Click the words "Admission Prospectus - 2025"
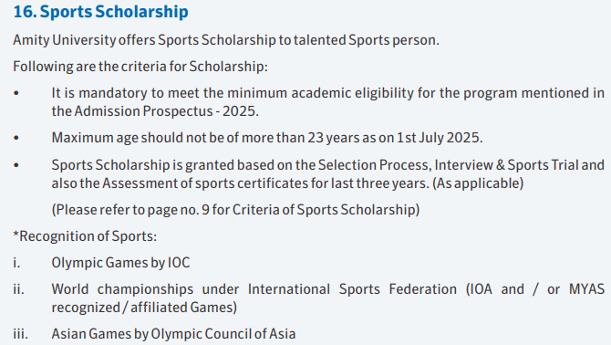Viewport: 611px width, 345px height. tap(166, 111)
